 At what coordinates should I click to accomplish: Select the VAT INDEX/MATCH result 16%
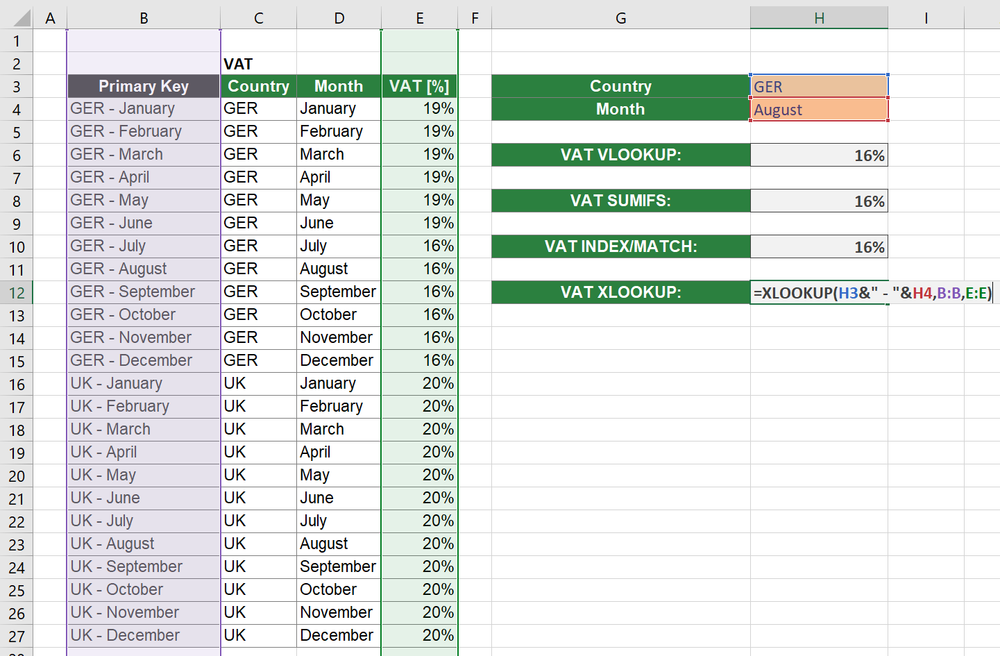(819, 246)
